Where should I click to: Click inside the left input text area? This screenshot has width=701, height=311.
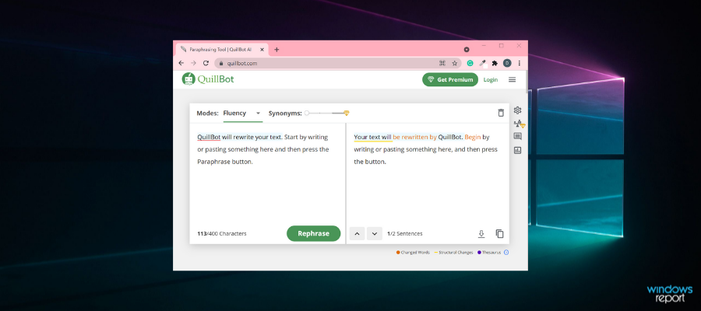(267, 174)
